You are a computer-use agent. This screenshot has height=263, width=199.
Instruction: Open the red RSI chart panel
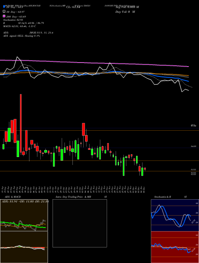pos(175,247)
